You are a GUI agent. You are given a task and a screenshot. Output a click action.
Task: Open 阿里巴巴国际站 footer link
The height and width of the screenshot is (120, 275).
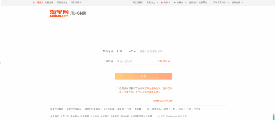pos(74,109)
